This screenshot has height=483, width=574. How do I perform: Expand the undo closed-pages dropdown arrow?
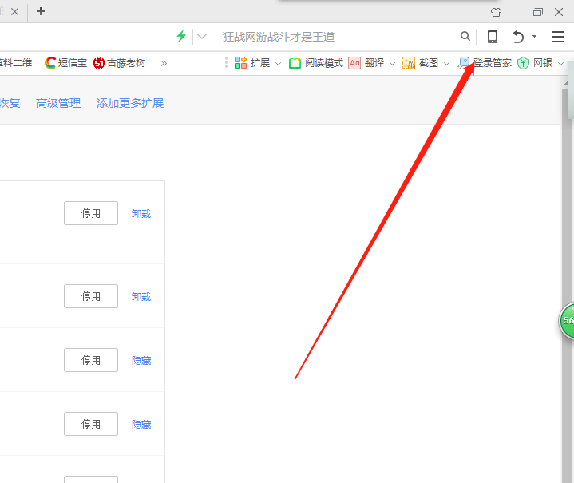coord(534,36)
